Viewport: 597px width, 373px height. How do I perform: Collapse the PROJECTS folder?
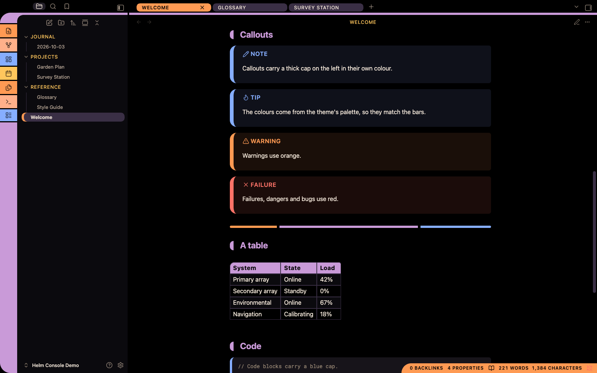click(26, 57)
